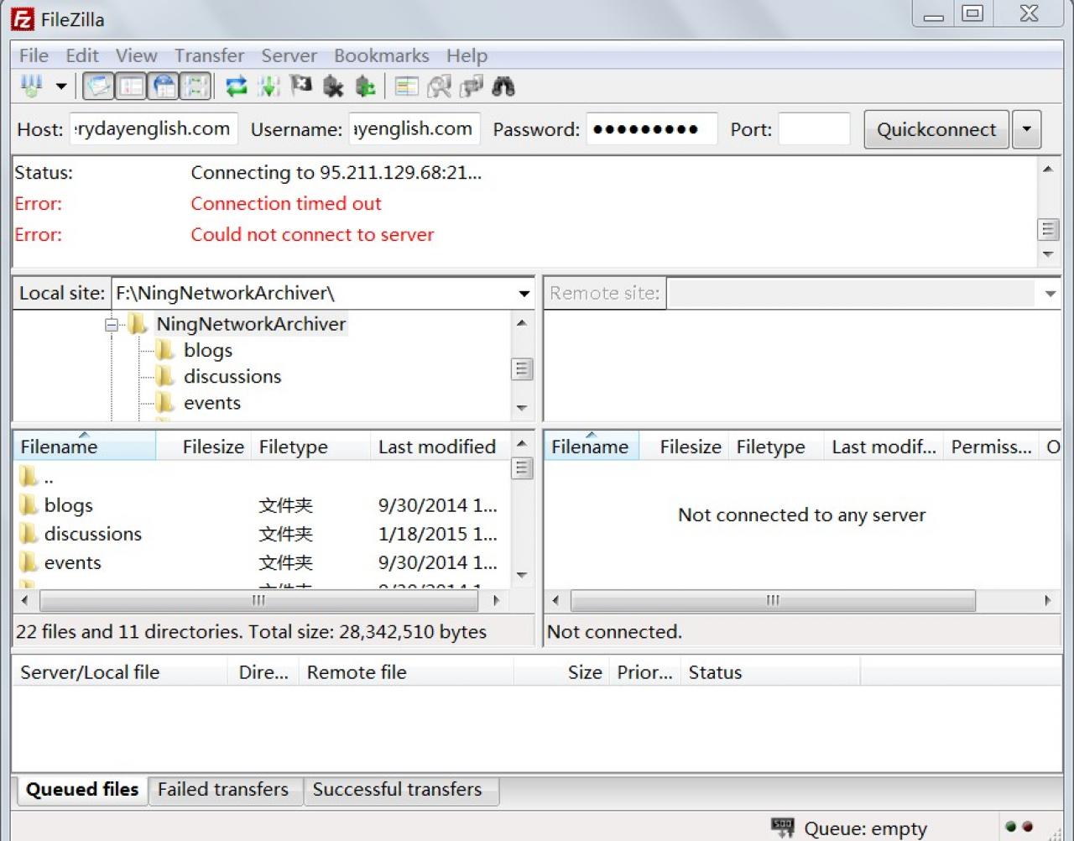Toggle the local directory tree view
This screenshot has height=841, width=1074.
coord(132,86)
